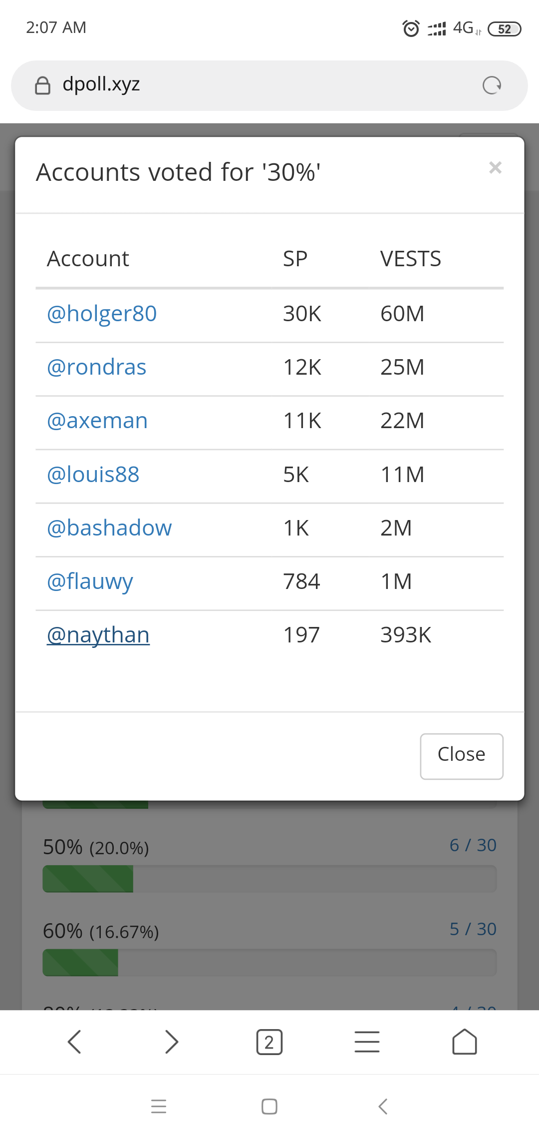Reload the dpoll.xyz page
Screen dimensions: 539x1139
pos(492,85)
